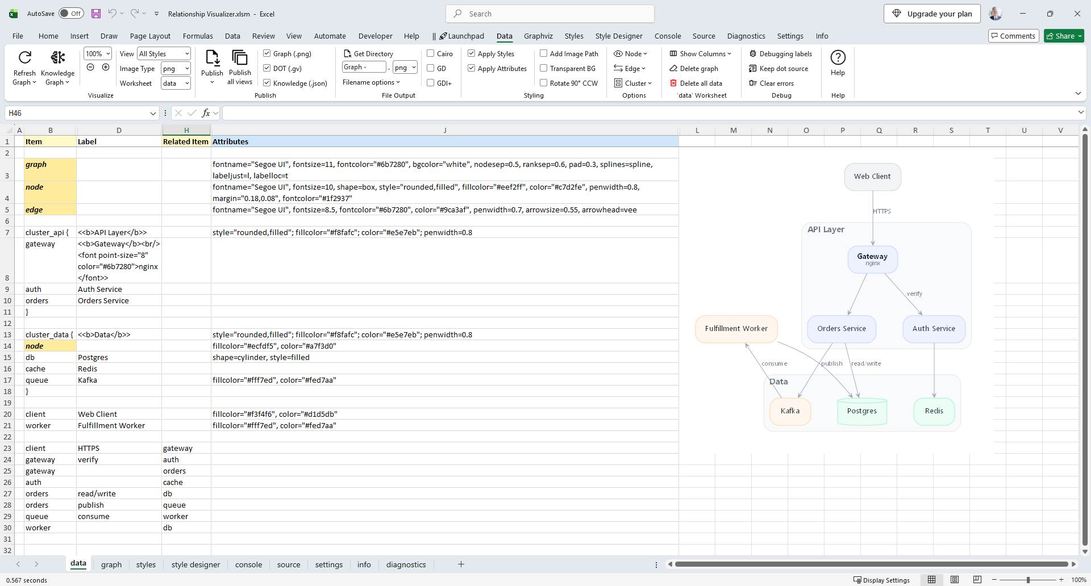The width and height of the screenshot is (1091, 586).
Task: Click Get Directory icon
Action: point(347,53)
